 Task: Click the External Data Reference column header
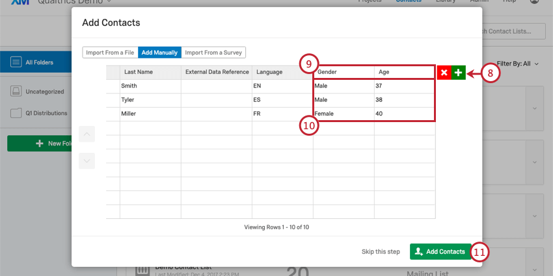coord(217,72)
